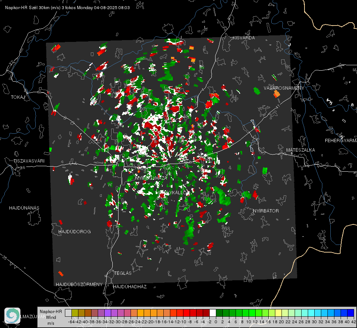Viewport: 357px width, 328px height.
Task: Select the white swatch in the wind legend
Action: (x=213, y=313)
